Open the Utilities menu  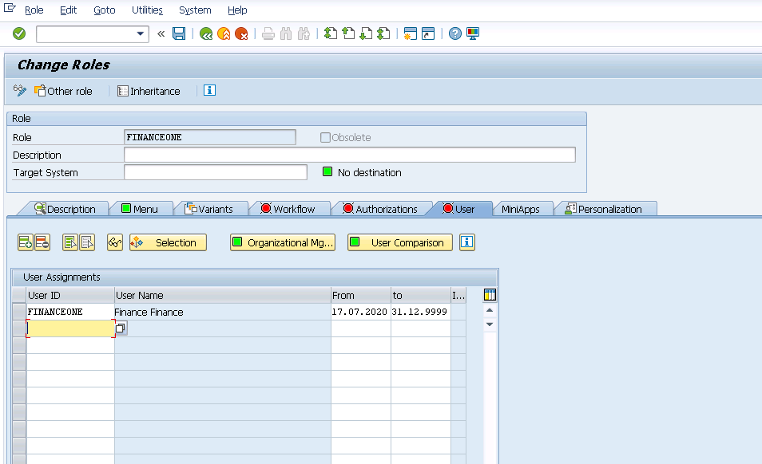tap(147, 10)
